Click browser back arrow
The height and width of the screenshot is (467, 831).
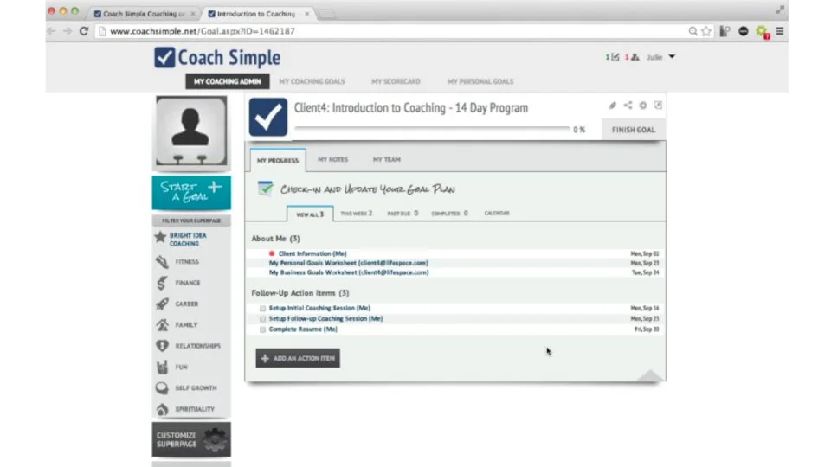51,31
